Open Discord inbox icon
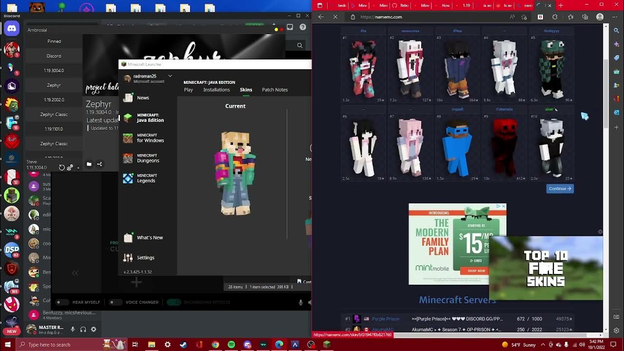Viewport: 624px width, 351px height. pyautogui.click(x=290, y=27)
